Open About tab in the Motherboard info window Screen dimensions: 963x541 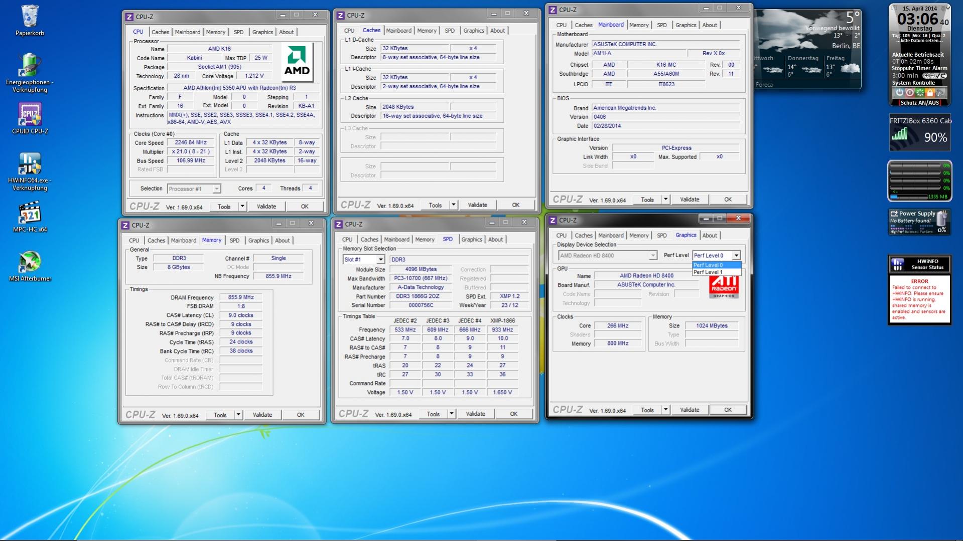click(x=710, y=25)
